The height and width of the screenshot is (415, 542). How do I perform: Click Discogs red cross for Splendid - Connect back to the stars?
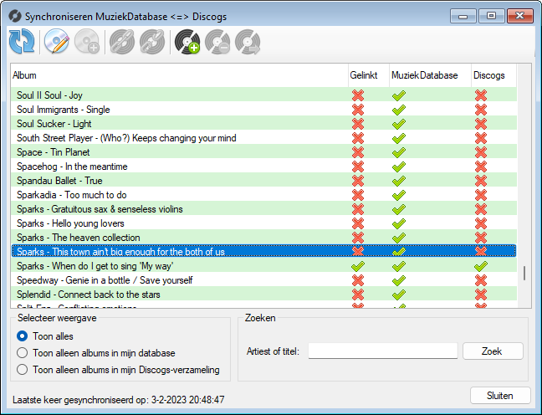pos(481,295)
